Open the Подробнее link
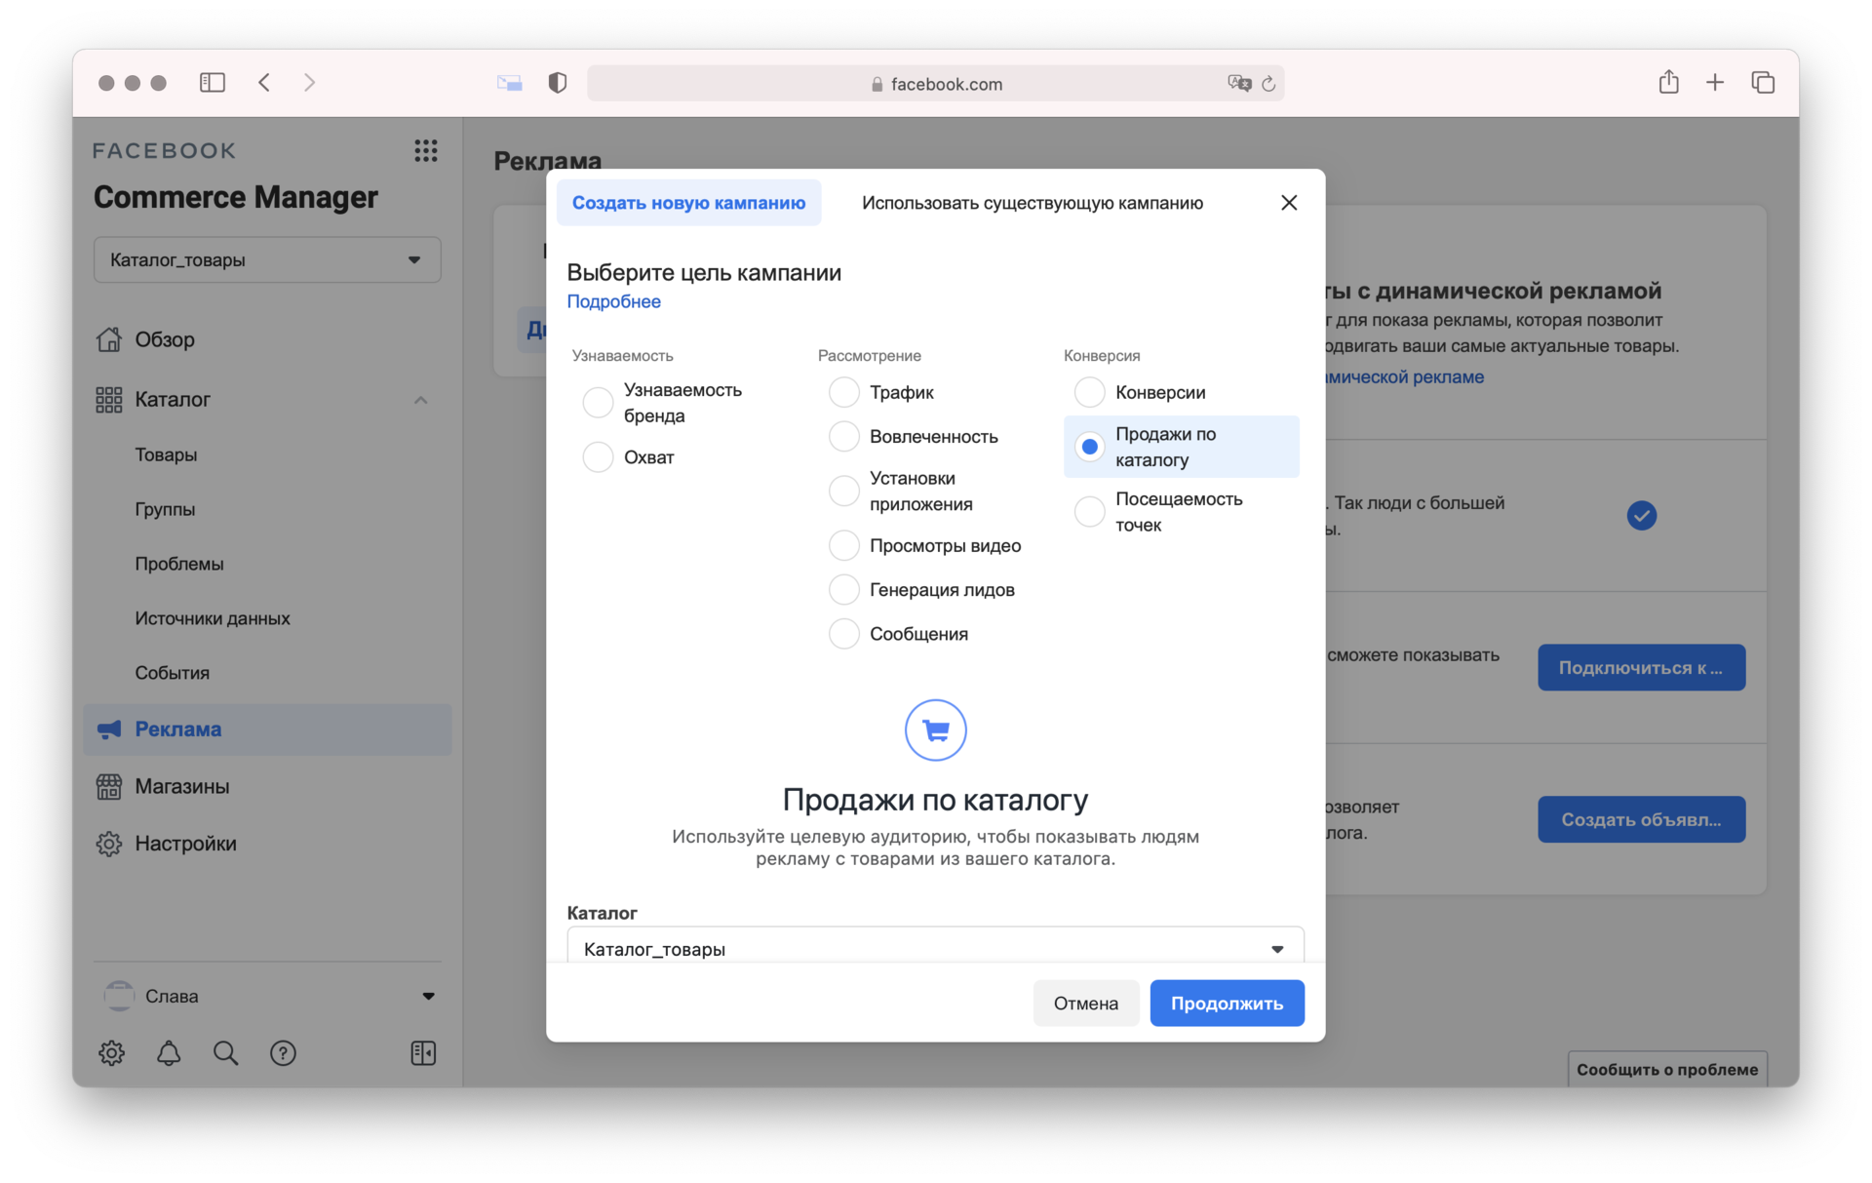The height and width of the screenshot is (1183, 1872). coord(613,302)
